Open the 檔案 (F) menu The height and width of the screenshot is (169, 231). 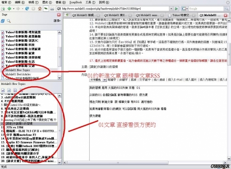pos(6,3)
